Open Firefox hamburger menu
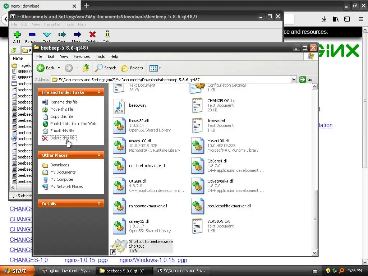 pyautogui.click(x=361, y=19)
